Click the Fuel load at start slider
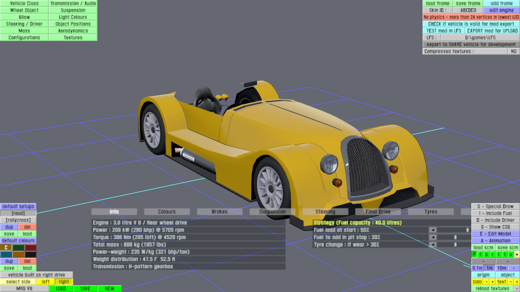The width and height of the screenshot is (520, 292). point(454,230)
